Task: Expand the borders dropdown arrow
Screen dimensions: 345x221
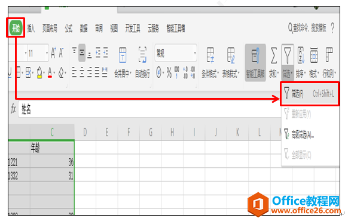Action: click(23, 73)
